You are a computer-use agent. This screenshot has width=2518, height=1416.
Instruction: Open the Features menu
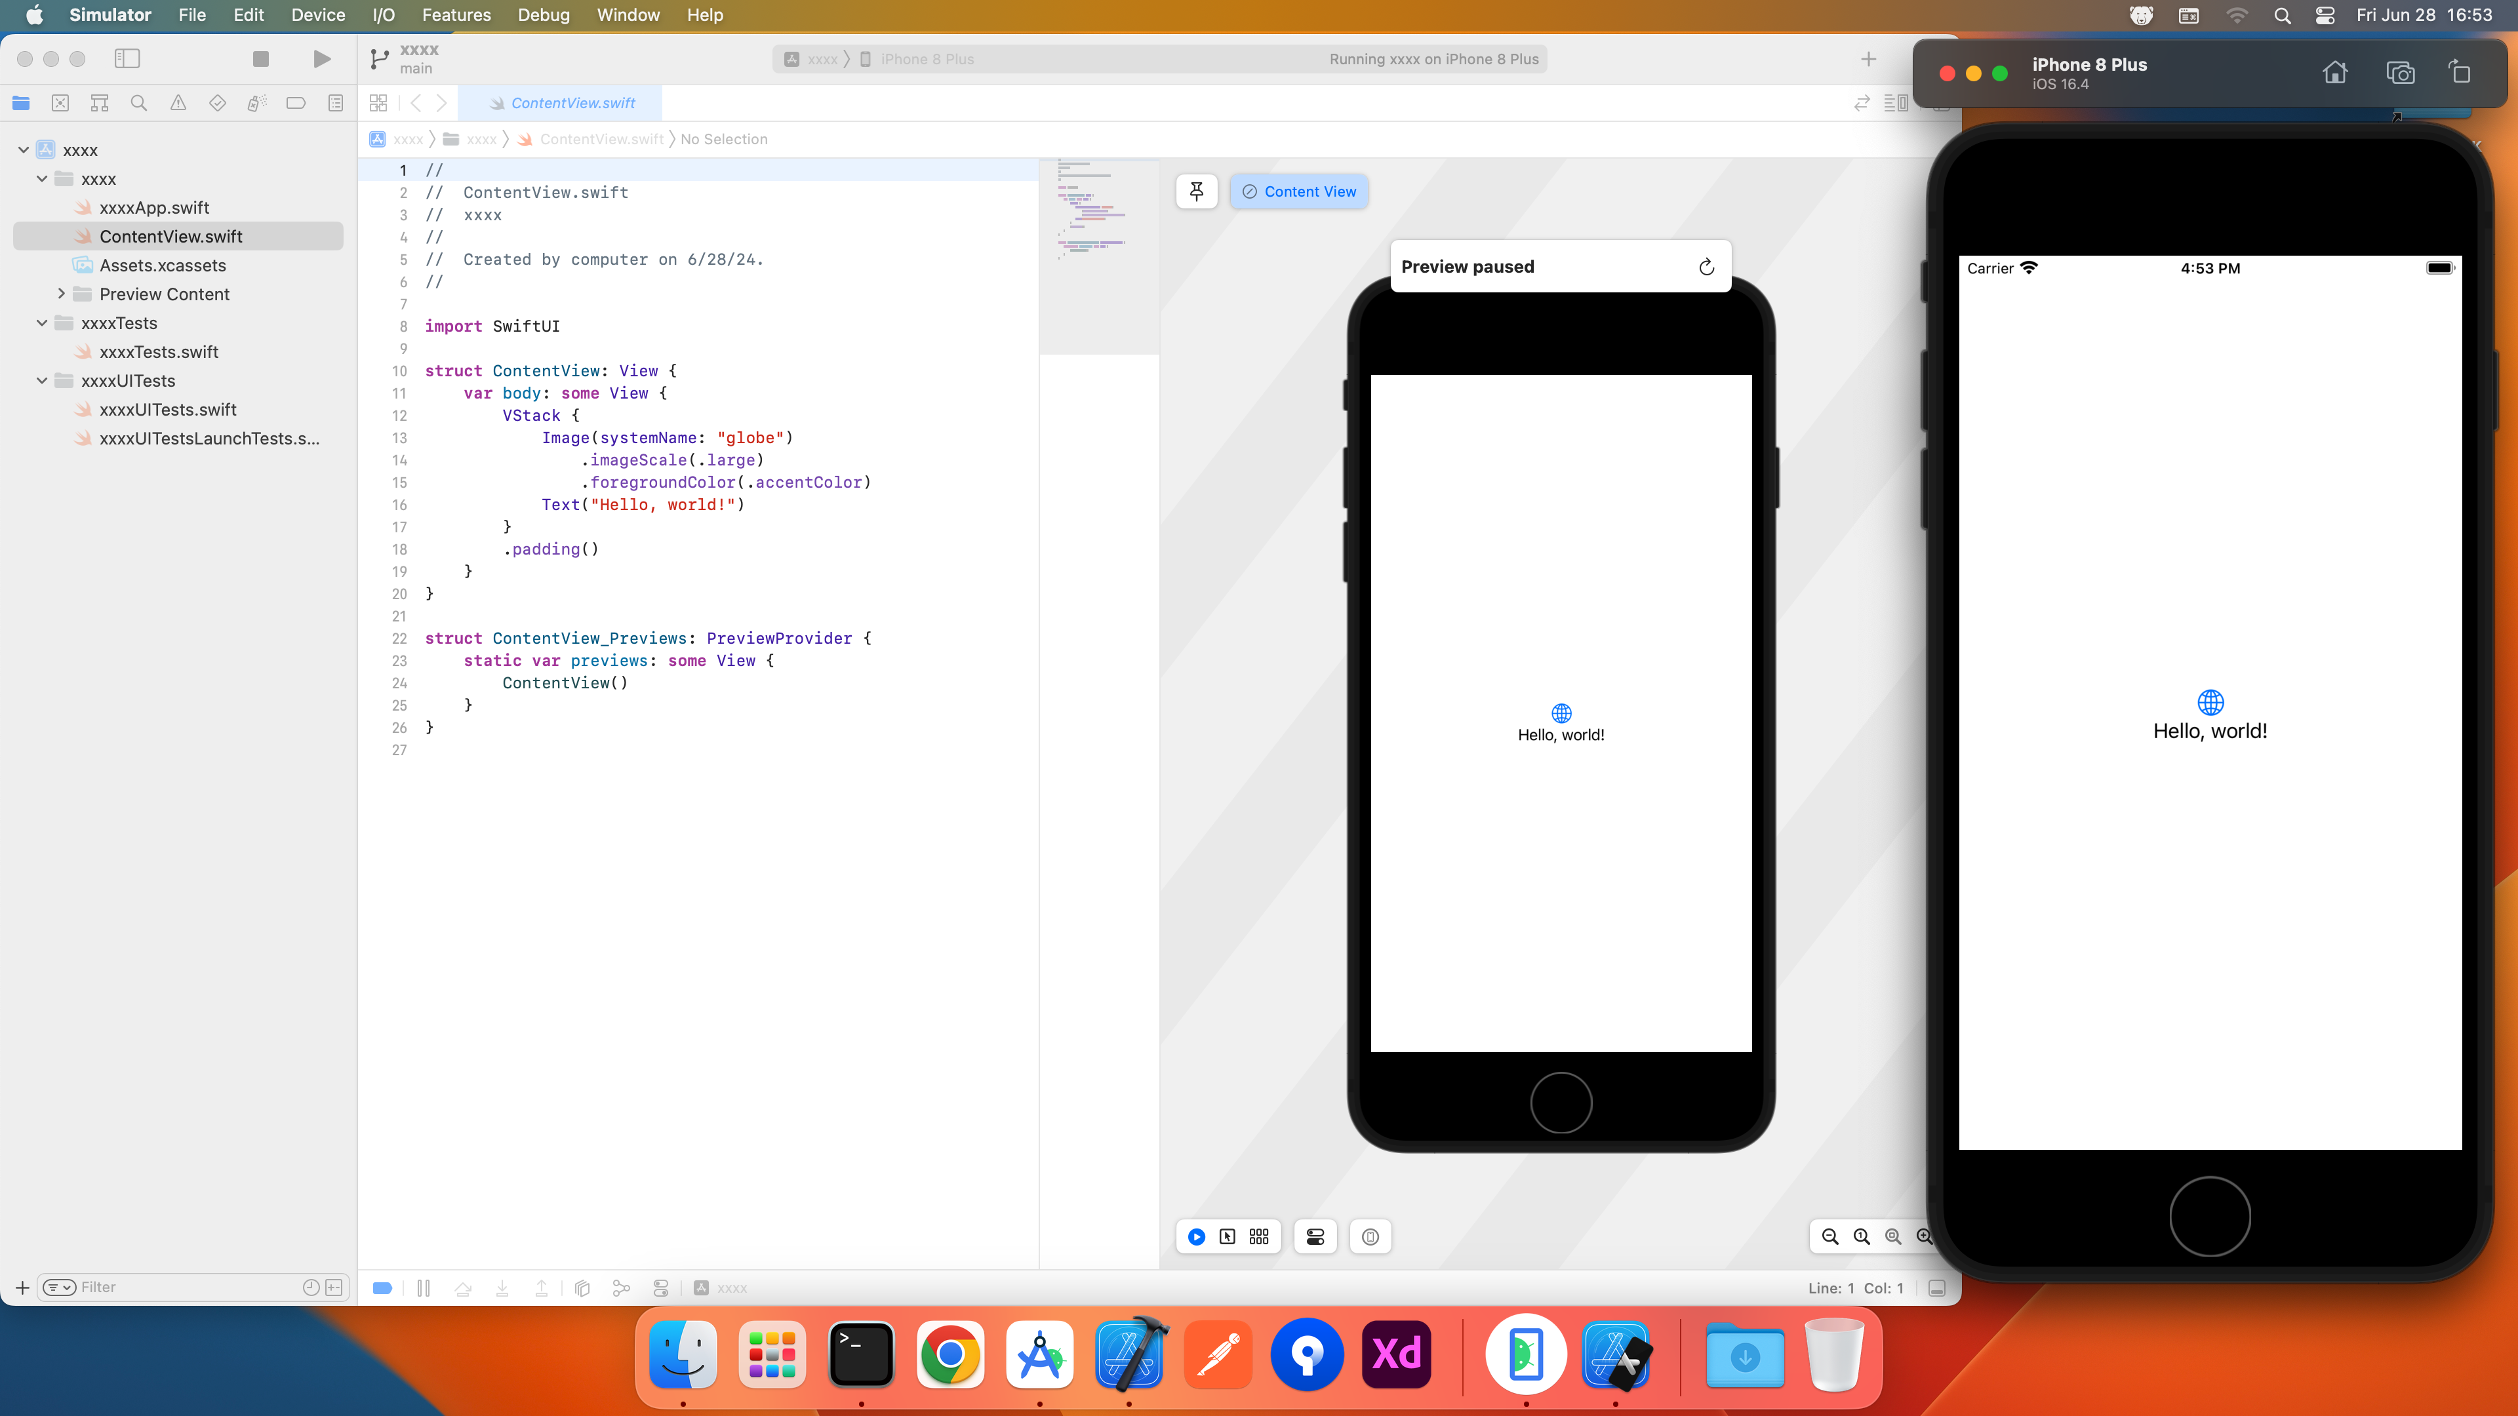coord(456,14)
